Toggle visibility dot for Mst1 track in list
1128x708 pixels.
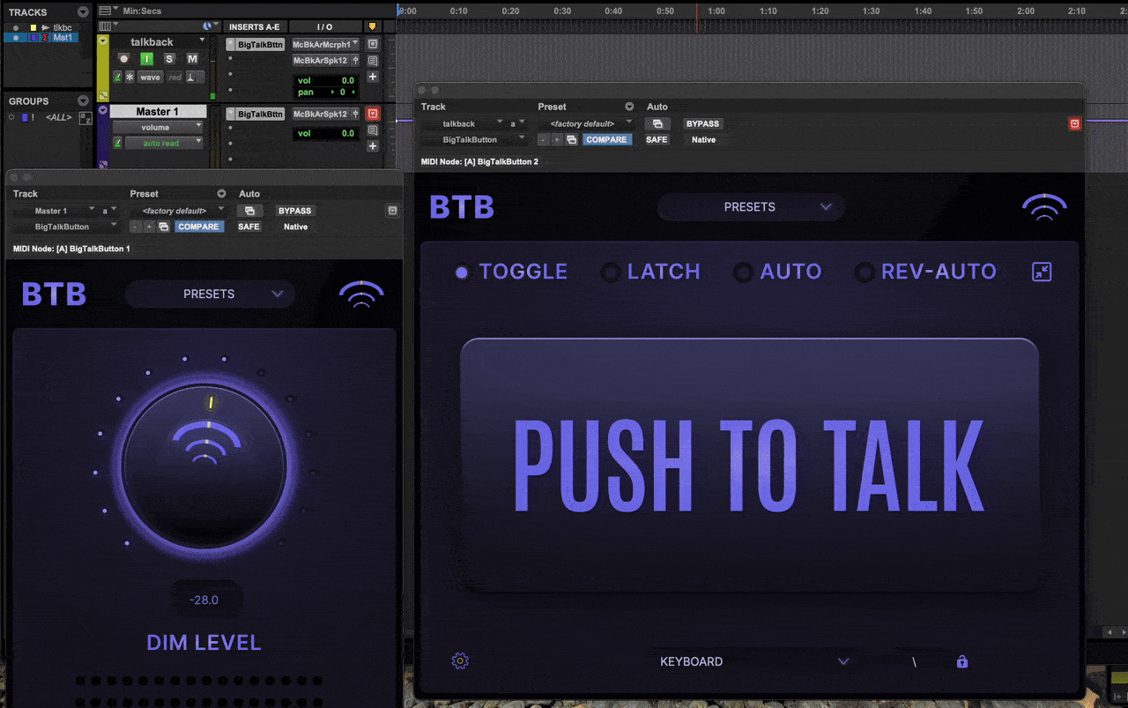pyautogui.click(x=16, y=37)
